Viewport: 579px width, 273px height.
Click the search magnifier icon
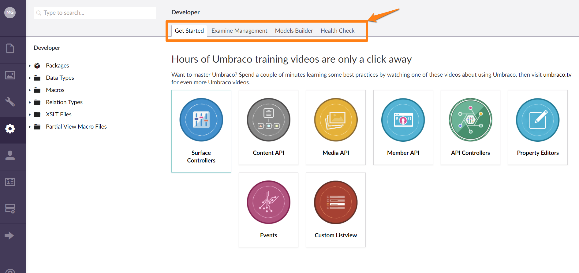click(39, 13)
